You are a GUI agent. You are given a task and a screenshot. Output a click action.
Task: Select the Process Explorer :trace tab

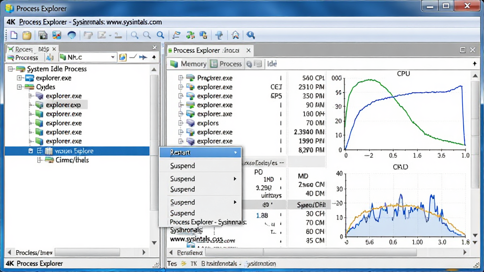click(206, 50)
